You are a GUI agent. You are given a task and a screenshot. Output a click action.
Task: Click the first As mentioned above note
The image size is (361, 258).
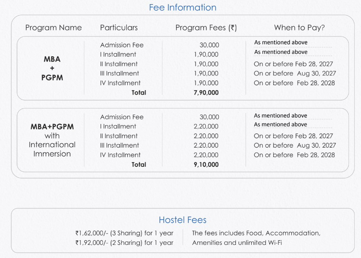coord(281,42)
